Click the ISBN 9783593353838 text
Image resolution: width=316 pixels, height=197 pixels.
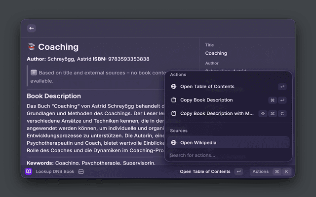tap(121, 59)
